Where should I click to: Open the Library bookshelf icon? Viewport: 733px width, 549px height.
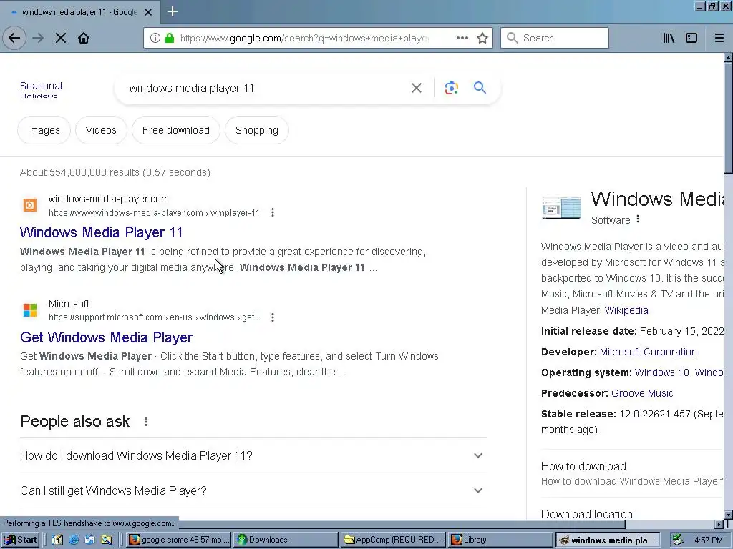coord(669,38)
